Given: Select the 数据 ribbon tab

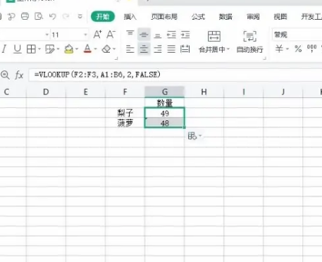Looking at the screenshot, I should (x=225, y=17).
